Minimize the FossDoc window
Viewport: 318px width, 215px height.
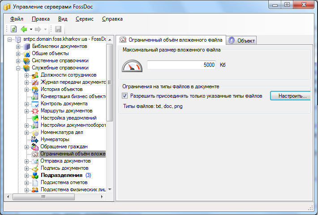pyautogui.click(x=275, y=5)
